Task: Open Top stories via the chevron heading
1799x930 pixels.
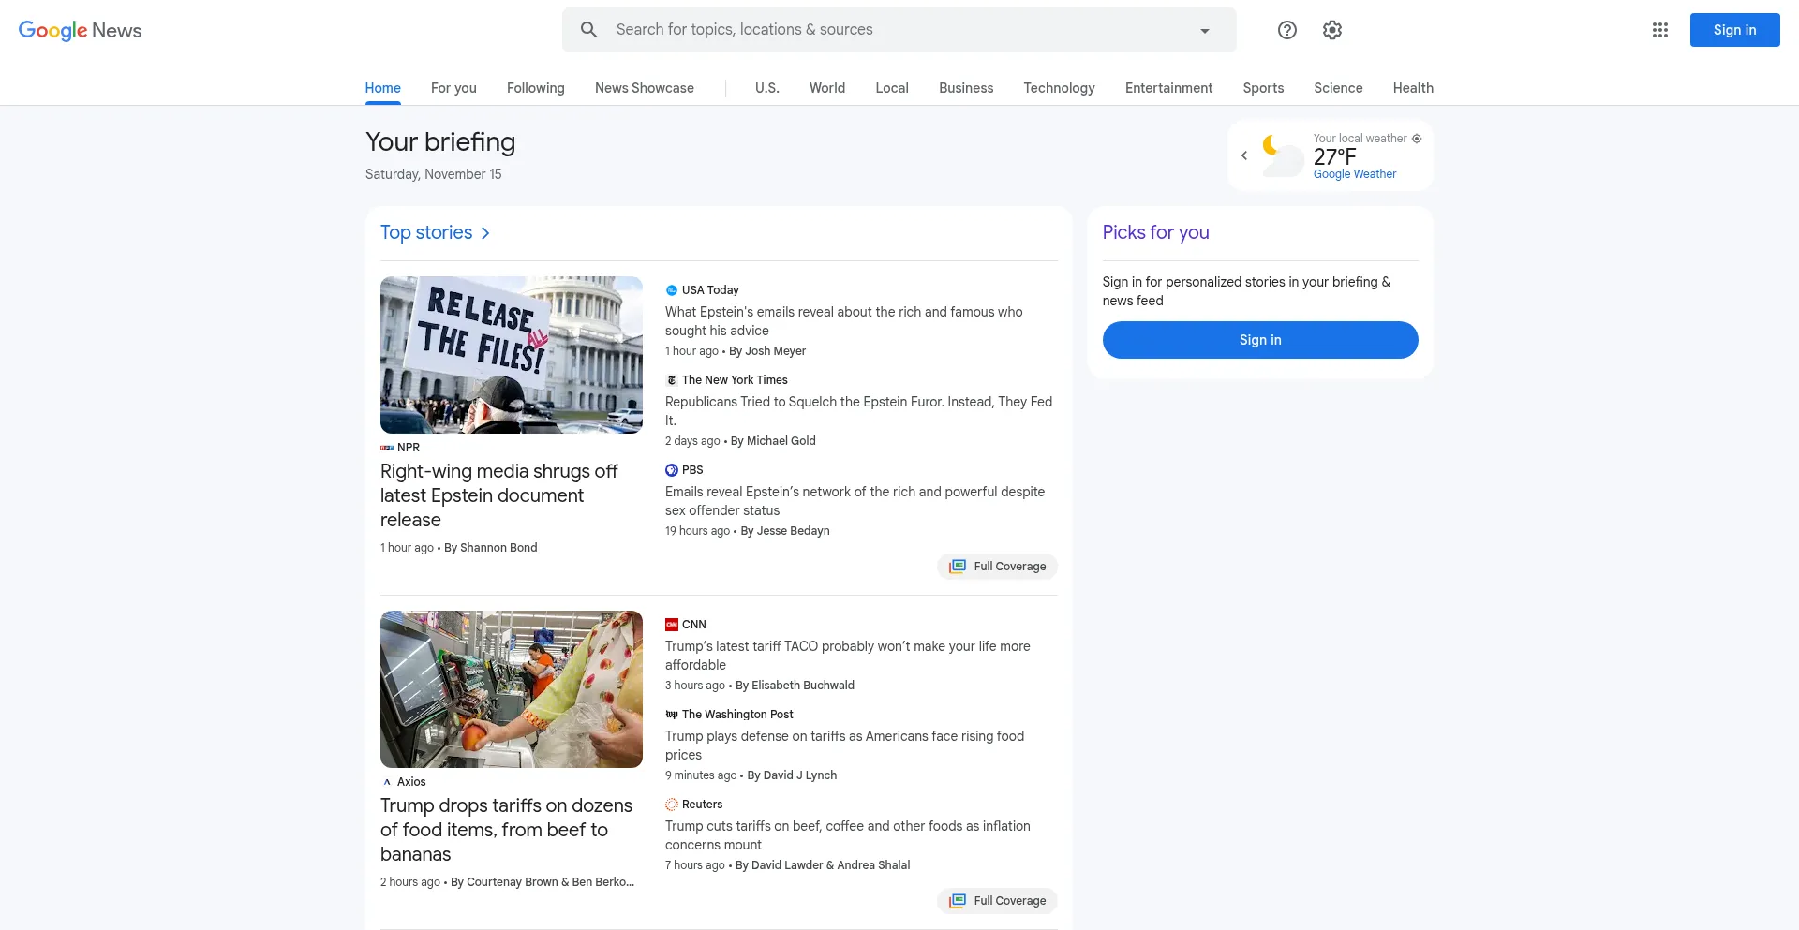Action: pos(435,232)
